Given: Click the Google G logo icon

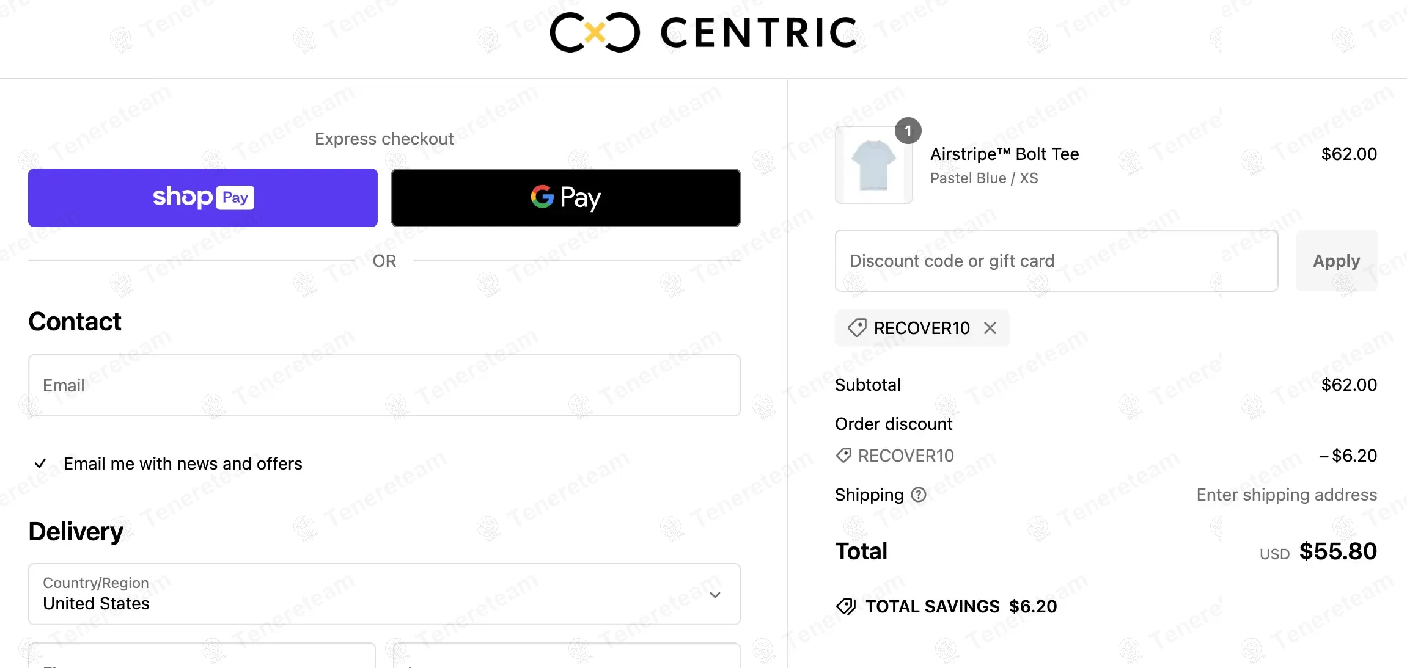Looking at the screenshot, I should [x=542, y=197].
